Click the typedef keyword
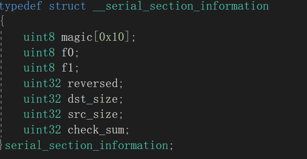This screenshot has width=307, height=159. coord(20,6)
